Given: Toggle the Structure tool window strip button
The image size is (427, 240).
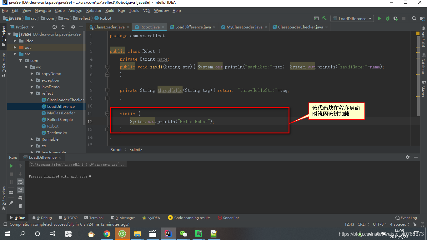Looking at the screenshot, I should (x=3, y=64).
